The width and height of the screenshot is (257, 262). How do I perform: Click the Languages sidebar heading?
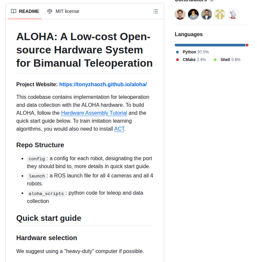point(189,34)
